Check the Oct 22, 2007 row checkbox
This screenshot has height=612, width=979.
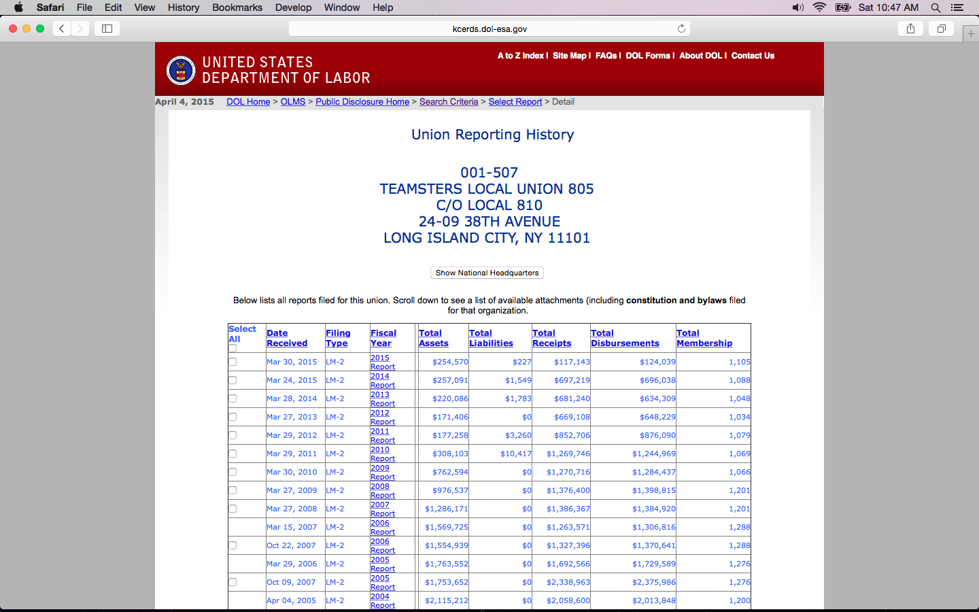[x=233, y=545]
